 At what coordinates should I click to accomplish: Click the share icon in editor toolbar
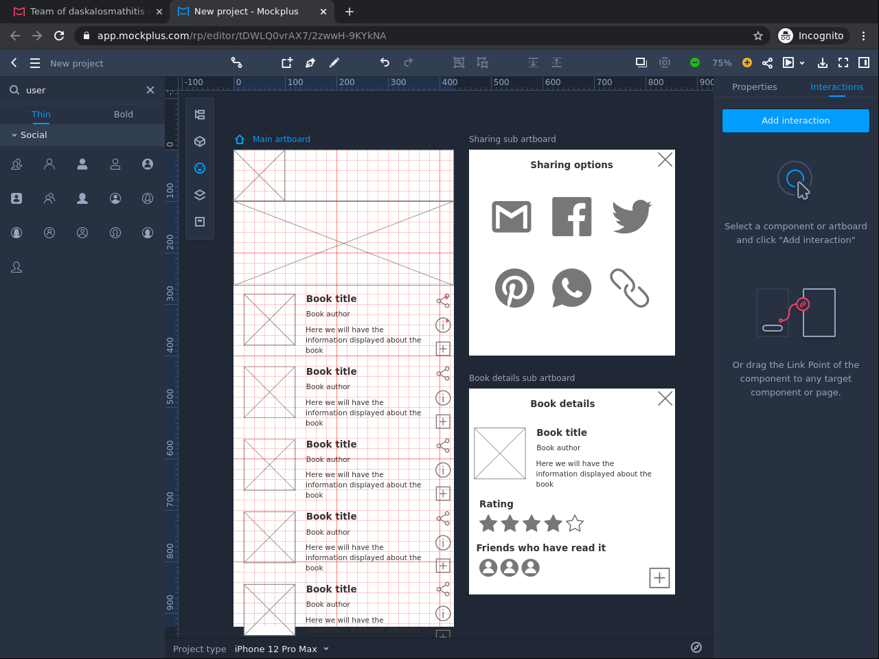[x=768, y=62]
